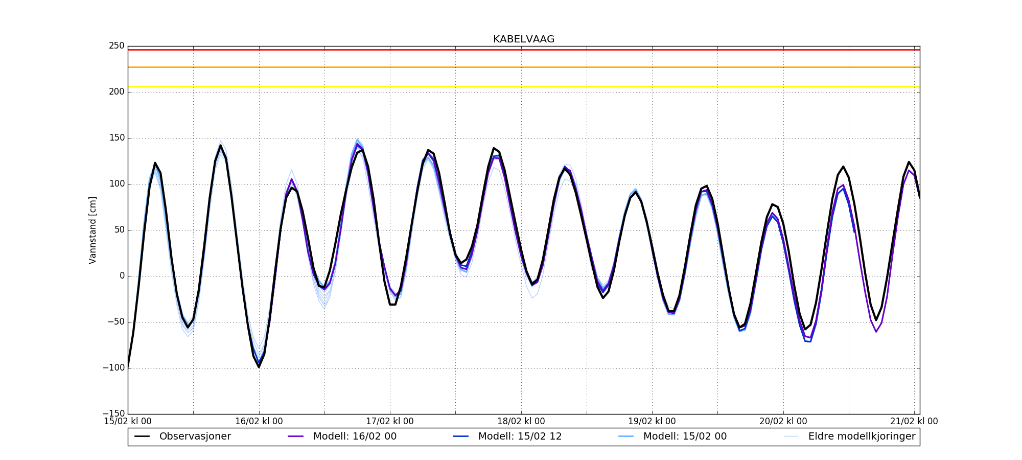Click the light blue legend line for Modell 15/02 00
Viewport: 1022px width, 460px height.
[x=626, y=436]
